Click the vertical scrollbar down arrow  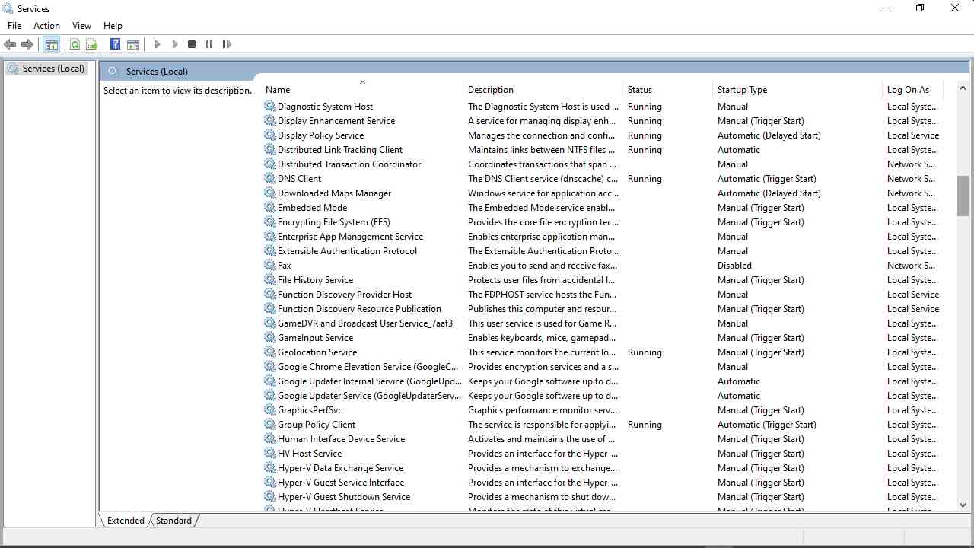pyautogui.click(x=963, y=505)
